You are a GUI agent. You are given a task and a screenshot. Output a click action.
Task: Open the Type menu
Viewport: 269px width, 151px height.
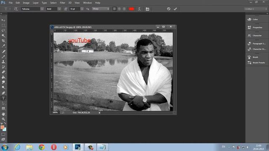tap(44, 3)
